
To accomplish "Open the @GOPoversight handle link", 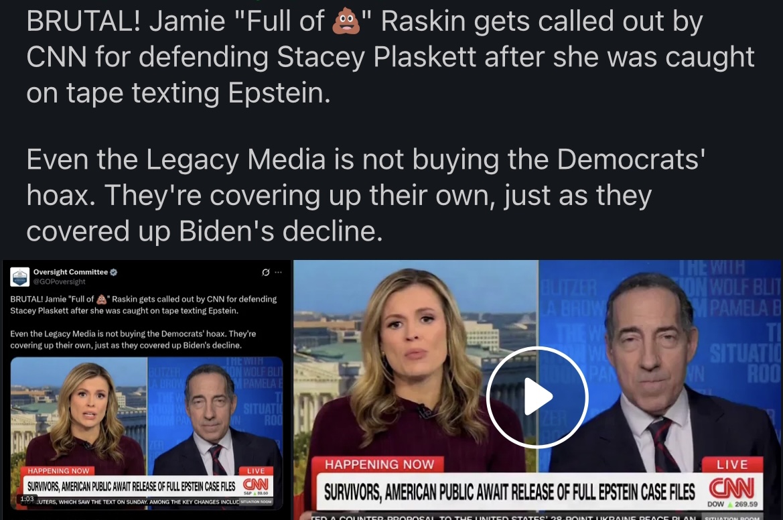I will pyautogui.click(x=59, y=281).
